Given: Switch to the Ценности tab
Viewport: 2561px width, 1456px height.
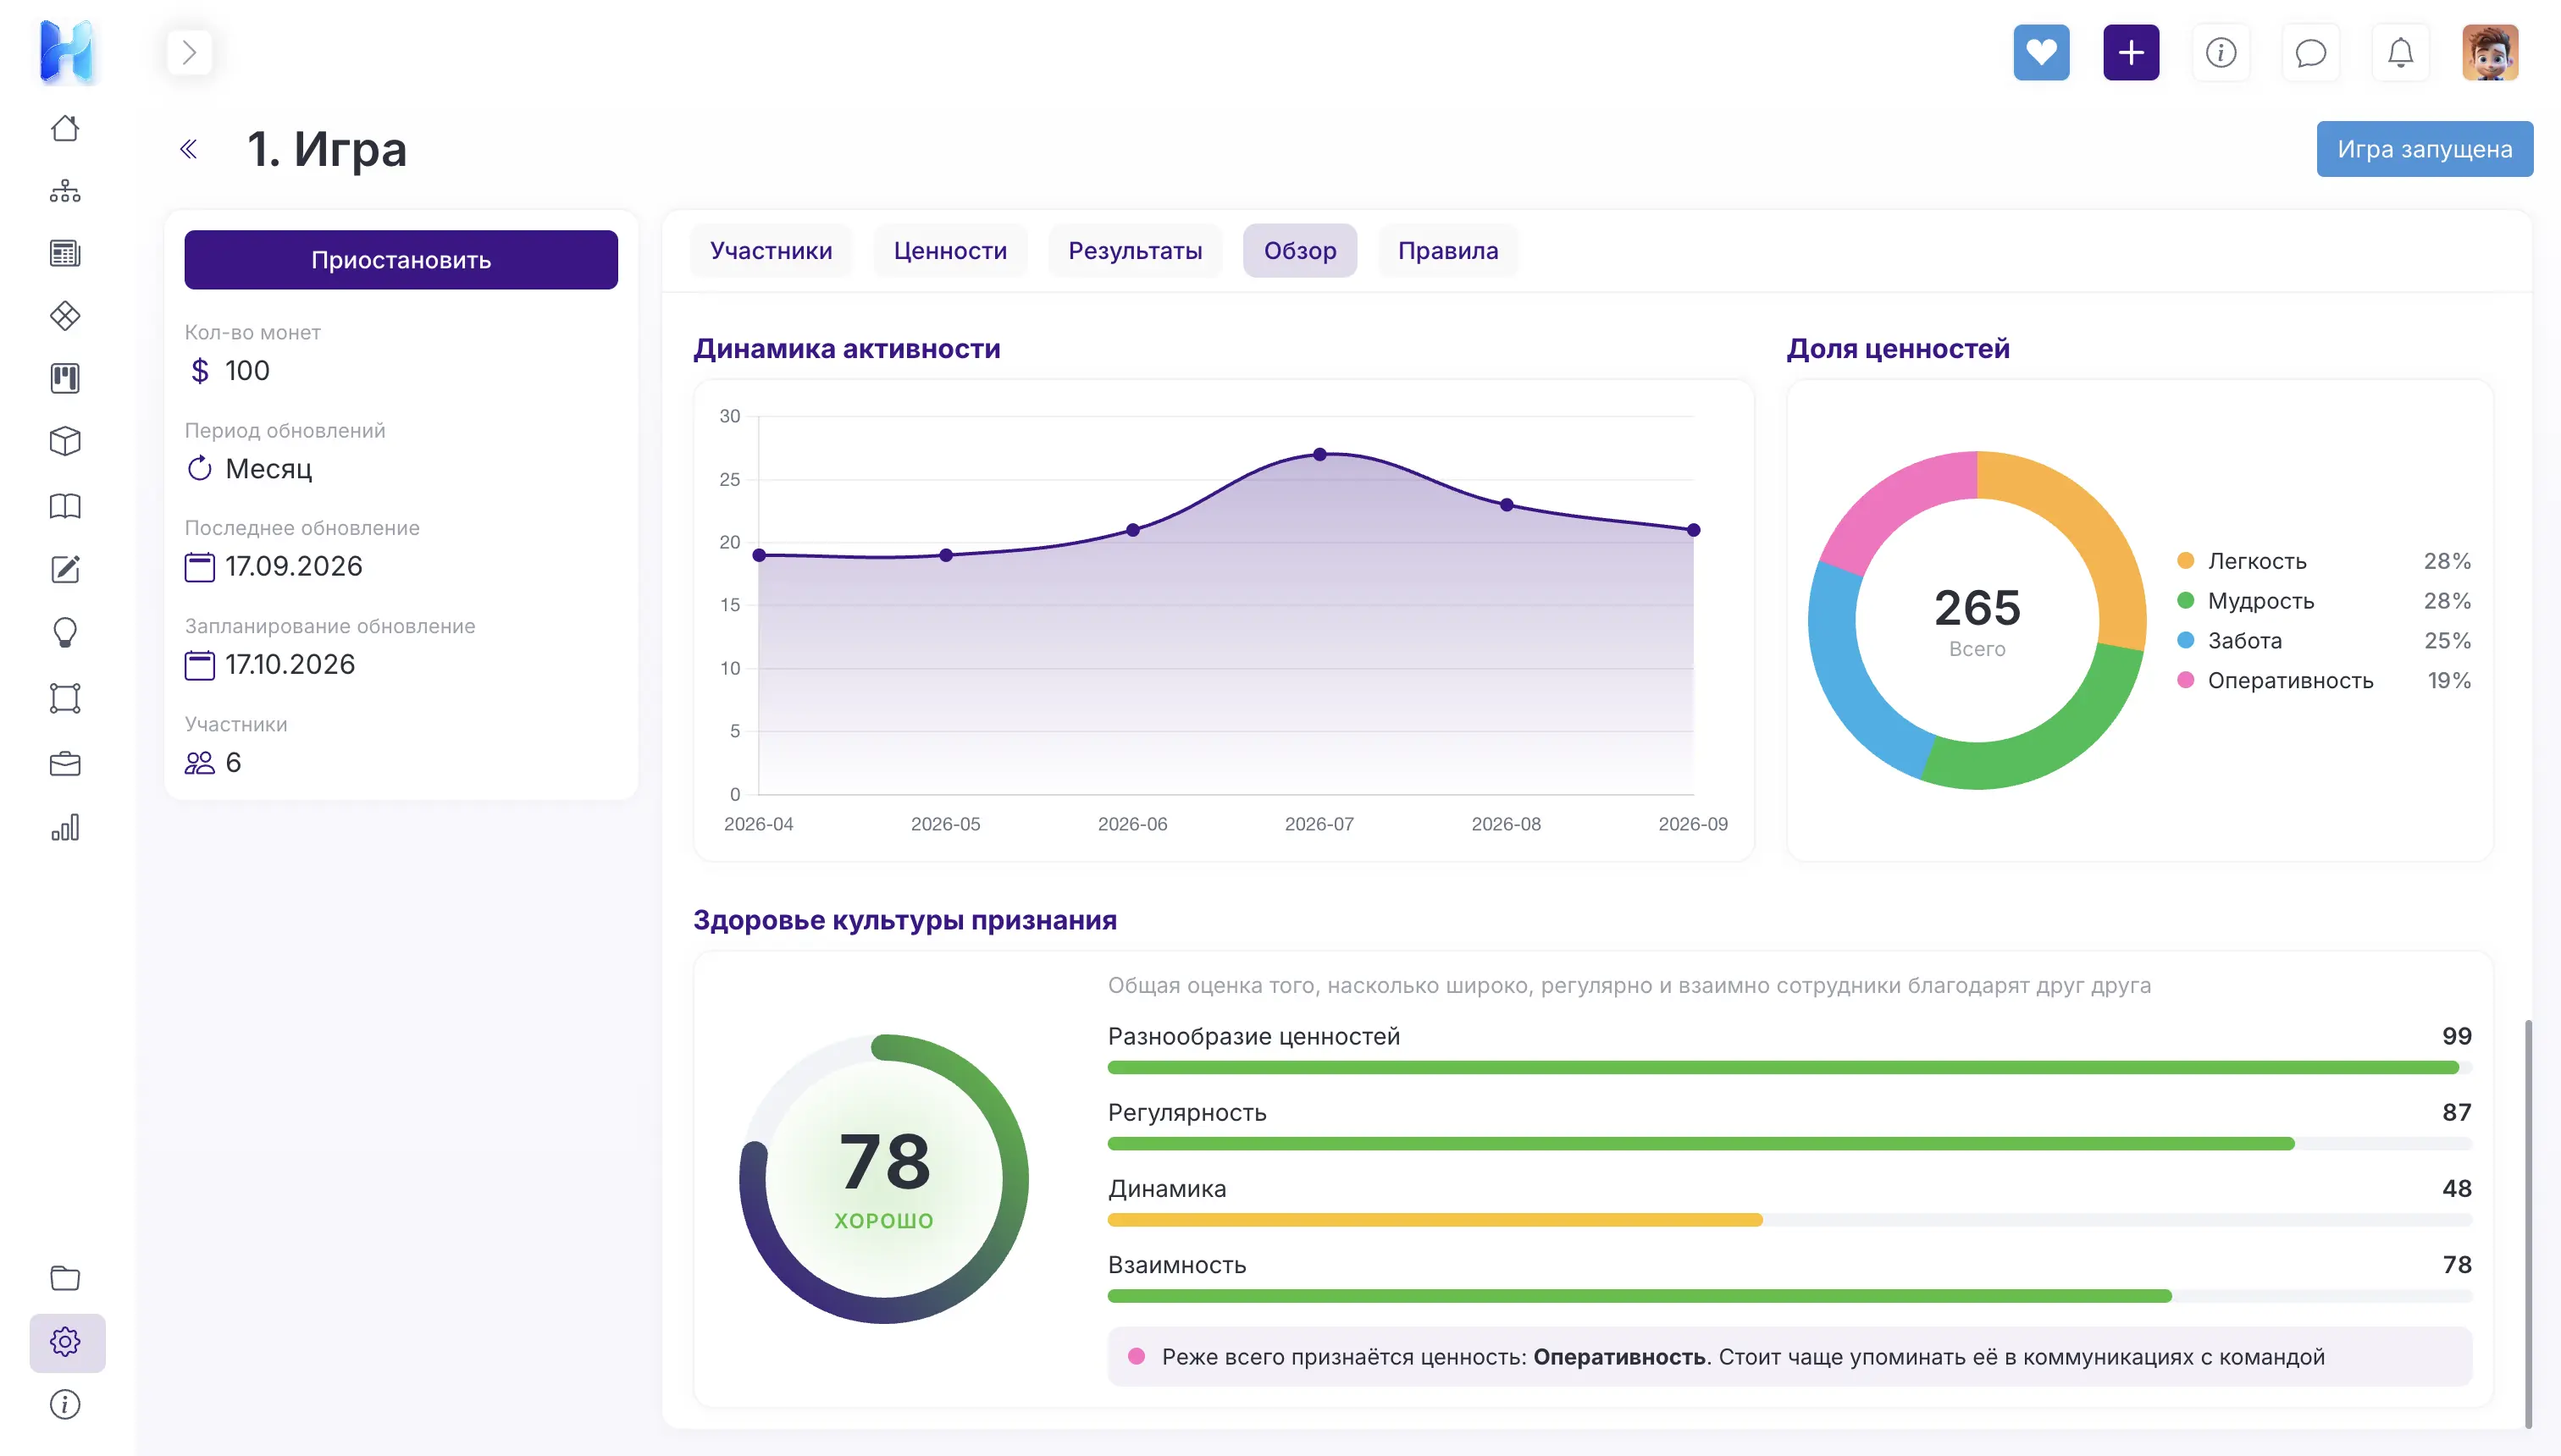Looking at the screenshot, I should (x=950, y=251).
